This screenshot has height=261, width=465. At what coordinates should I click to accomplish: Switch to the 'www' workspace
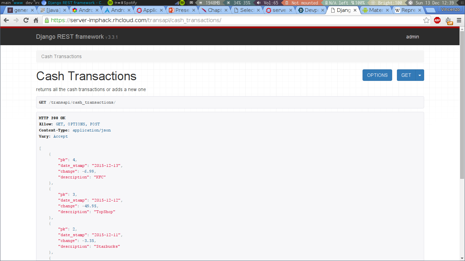[x=18, y=3]
